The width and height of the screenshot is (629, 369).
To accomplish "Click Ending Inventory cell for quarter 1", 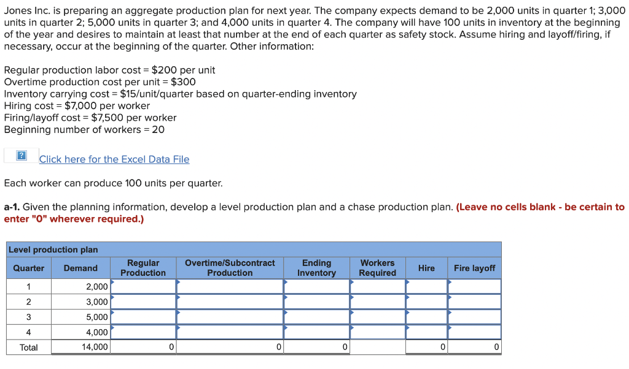I will coord(316,286).
